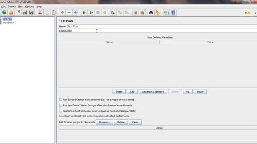Viewport: 257px width, 144px height.
Task: Click the Close test plan icon
Action: pos(18,12)
